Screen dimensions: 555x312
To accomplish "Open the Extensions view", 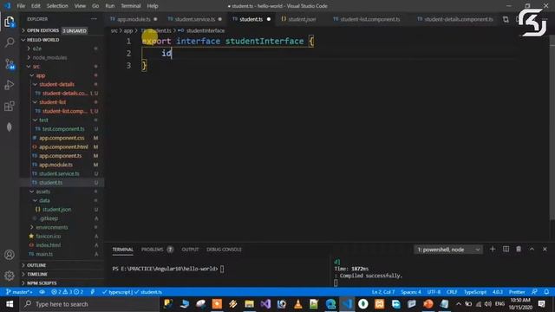I will click(10, 106).
